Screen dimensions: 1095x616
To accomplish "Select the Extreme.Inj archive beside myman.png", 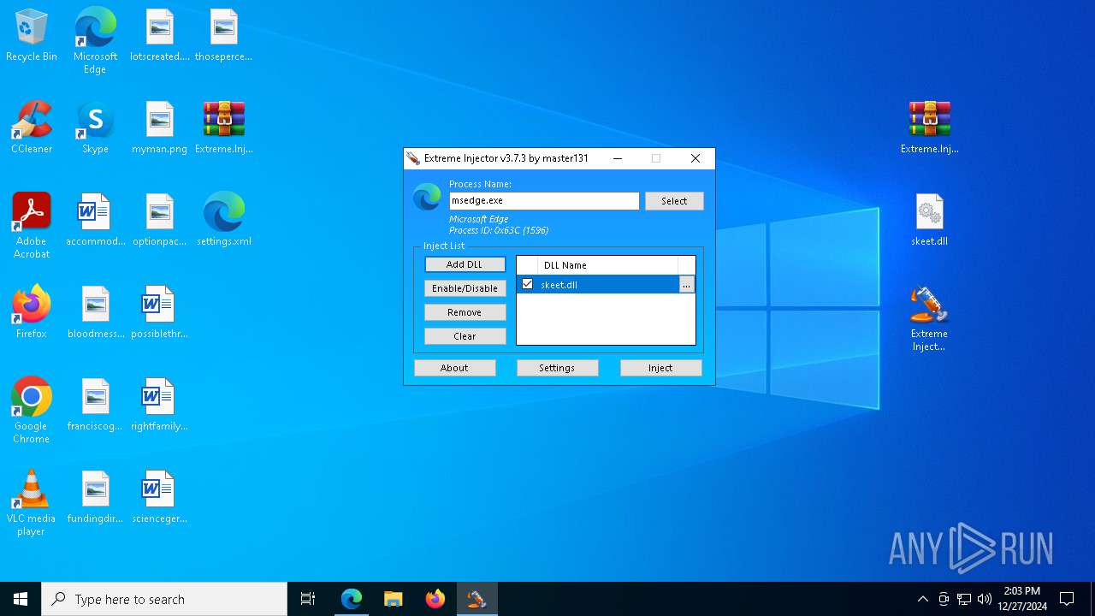I will [x=223, y=128].
